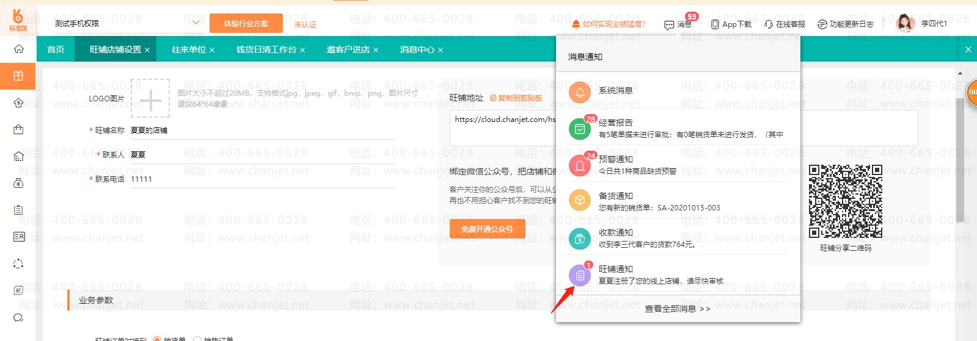This screenshot has width=977, height=341.
Task: Close the 钱货日清工作台 tab
Action: coord(302,50)
